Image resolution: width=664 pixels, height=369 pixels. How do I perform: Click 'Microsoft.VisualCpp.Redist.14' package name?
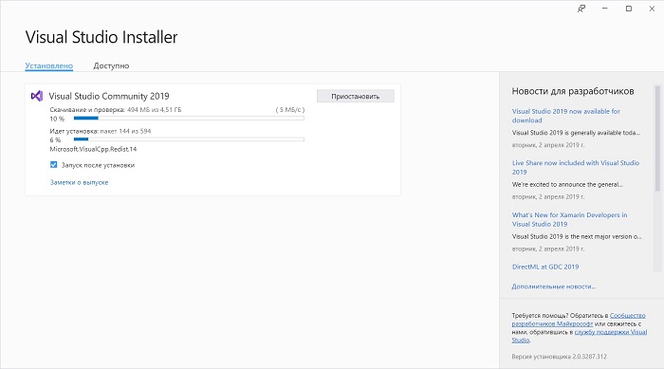93,149
